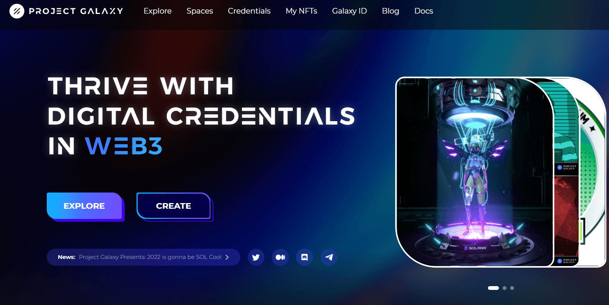Select the third carousel indicator dot
This screenshot has height=305, width=609.
point(512,288)
